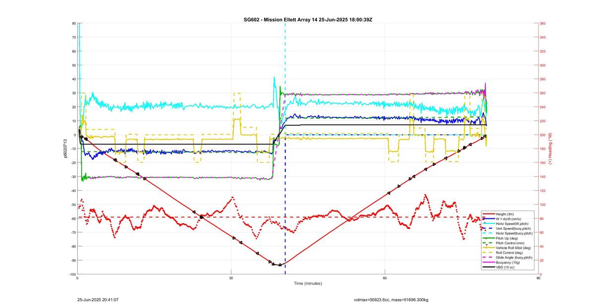Select the "VBD (10 cc)" legend entry
Viewport: 595px width, 308px height.
[505, 268]
